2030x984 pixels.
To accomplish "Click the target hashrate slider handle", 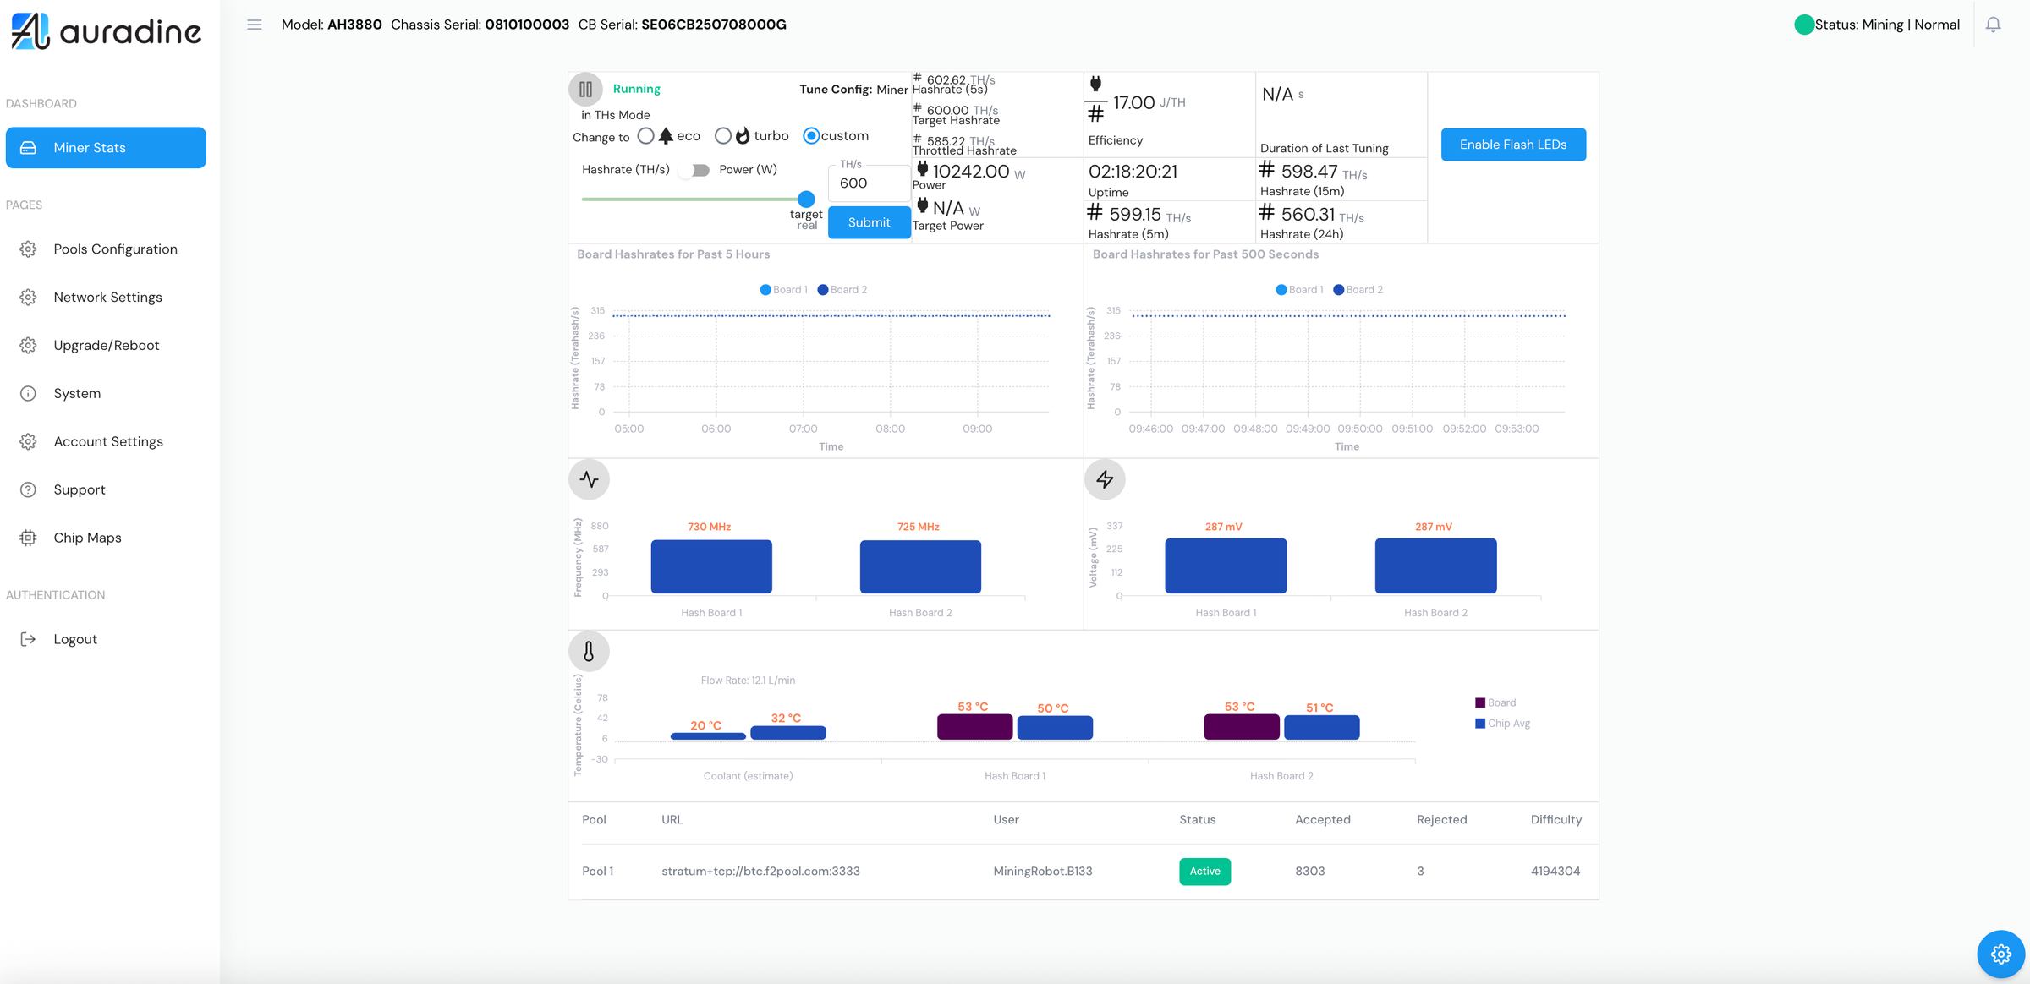I will (x=804, y=200).
